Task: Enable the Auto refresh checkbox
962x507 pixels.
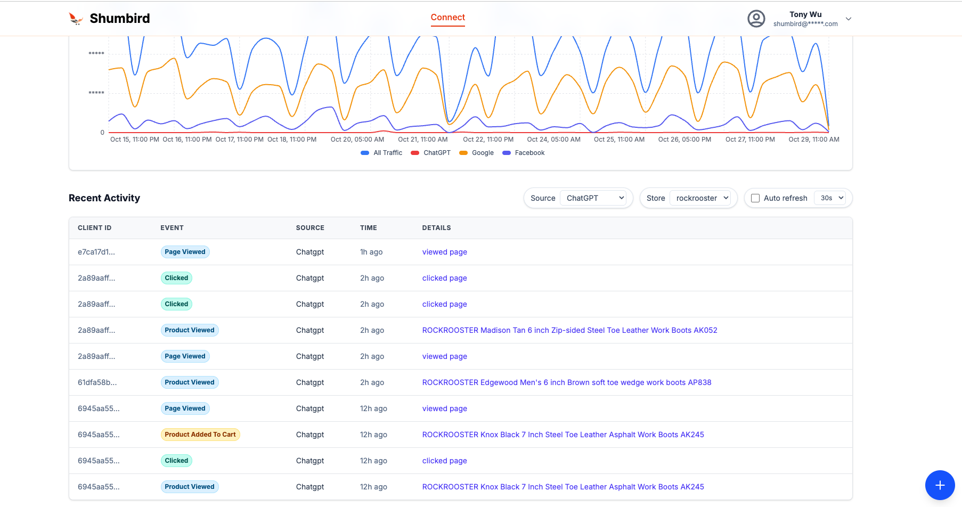Action: click(x=755, y=198)
